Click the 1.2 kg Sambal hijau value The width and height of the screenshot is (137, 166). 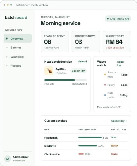tap(124, 75)
